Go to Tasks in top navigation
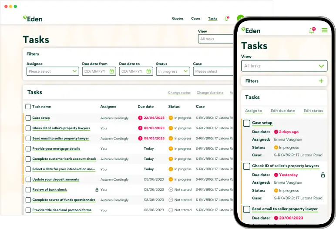Image resolution: width=336 pixels, height=229 pixels. pyautogui.click(x=212, y=19)
